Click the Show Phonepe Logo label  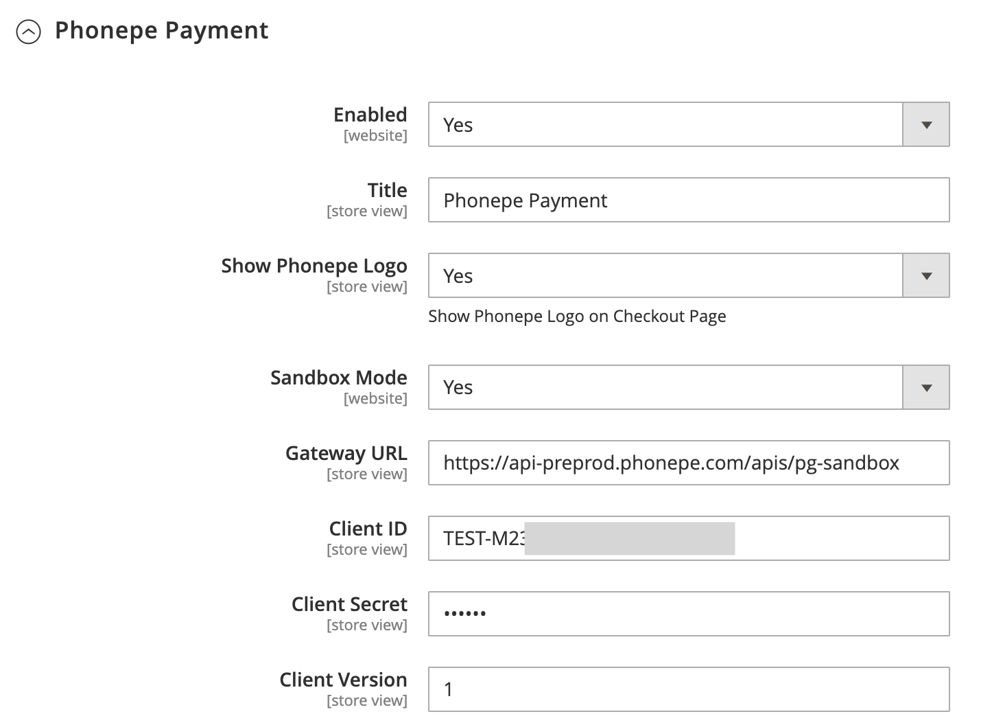coord(314,266)
